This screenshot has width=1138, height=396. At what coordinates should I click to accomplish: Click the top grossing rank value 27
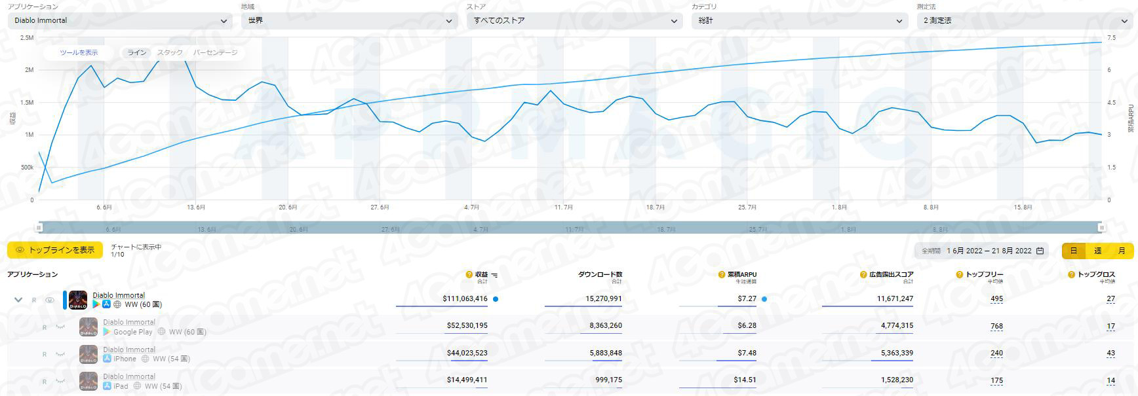pos(1110,299)
